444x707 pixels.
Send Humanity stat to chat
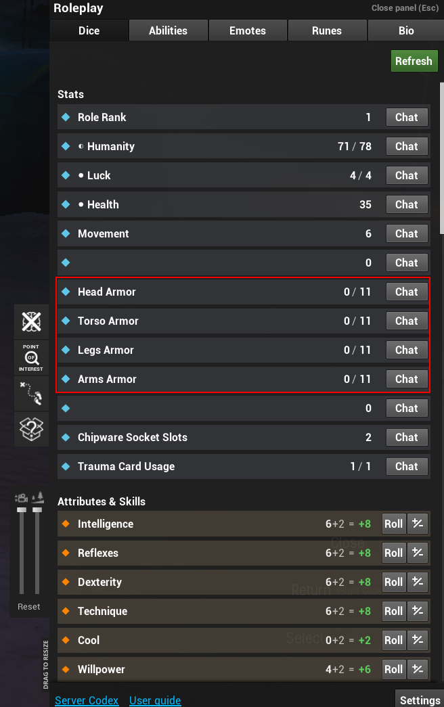407,146
